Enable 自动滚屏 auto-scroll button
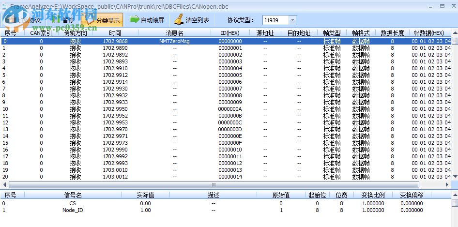This screenshot has width=458, height=227. click(147, 20)
